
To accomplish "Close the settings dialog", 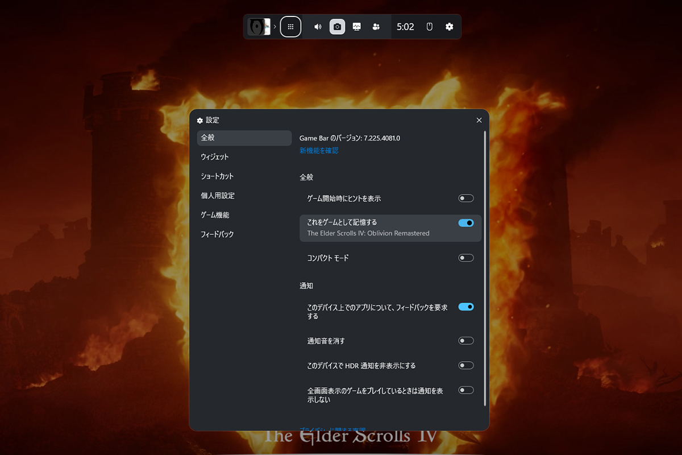I will pyautogui.click(x=479, y=120).
